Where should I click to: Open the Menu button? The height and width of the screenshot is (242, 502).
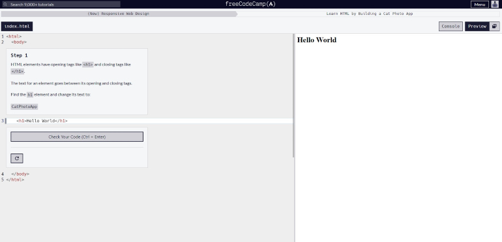point(480,5)
